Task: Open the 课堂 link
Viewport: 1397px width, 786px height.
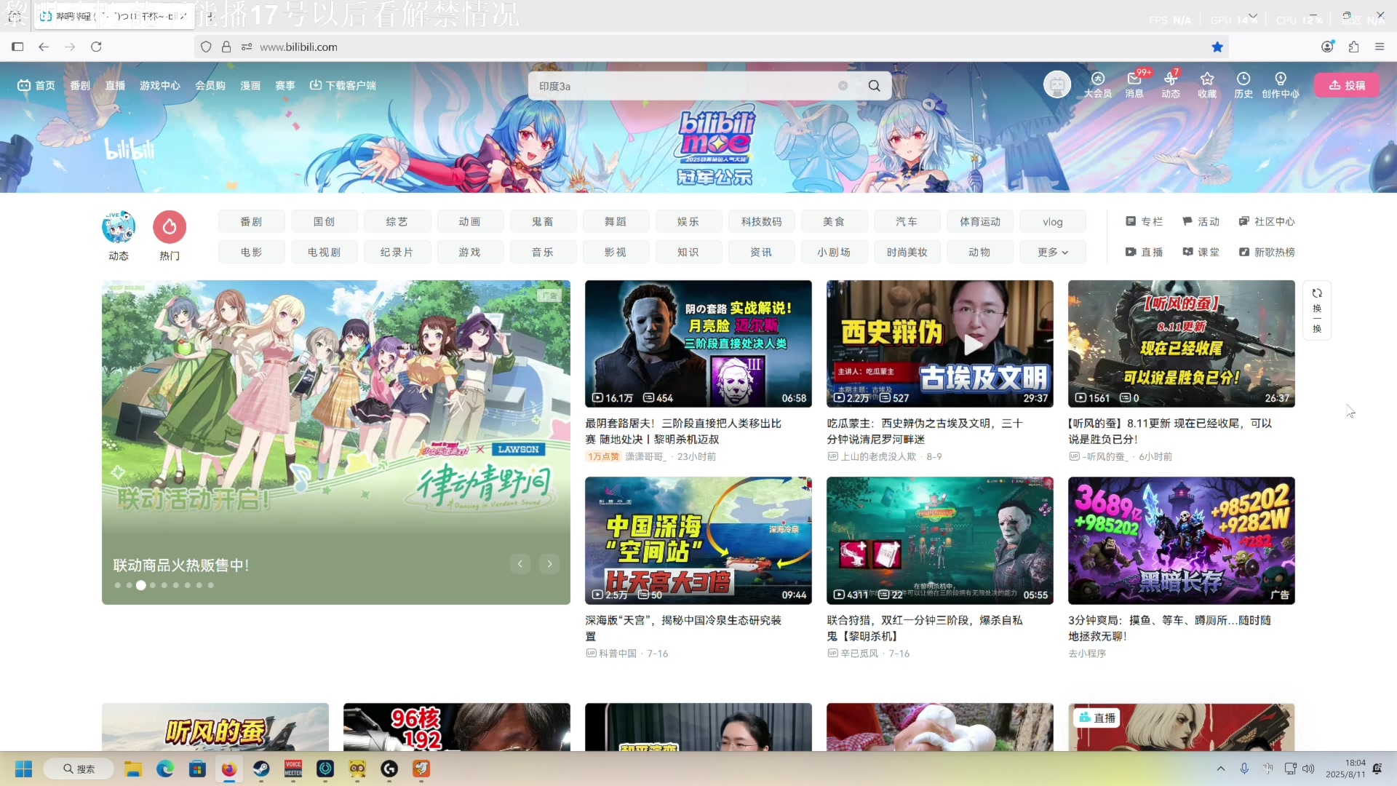Action: [1201, 252]
